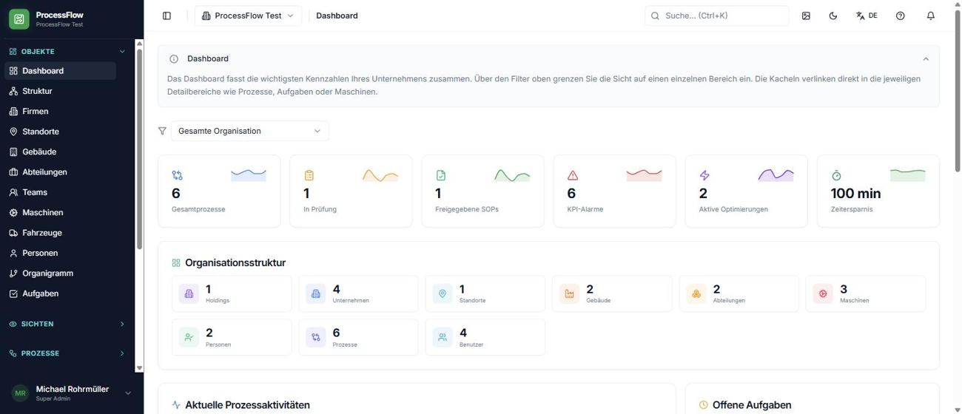The width and height of the screenshot is (962, 414).
Task: Click the Standorte map pin tile icon
Action: 443,293
